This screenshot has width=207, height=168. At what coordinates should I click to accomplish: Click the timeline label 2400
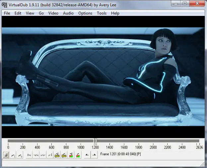pos(182,147)
